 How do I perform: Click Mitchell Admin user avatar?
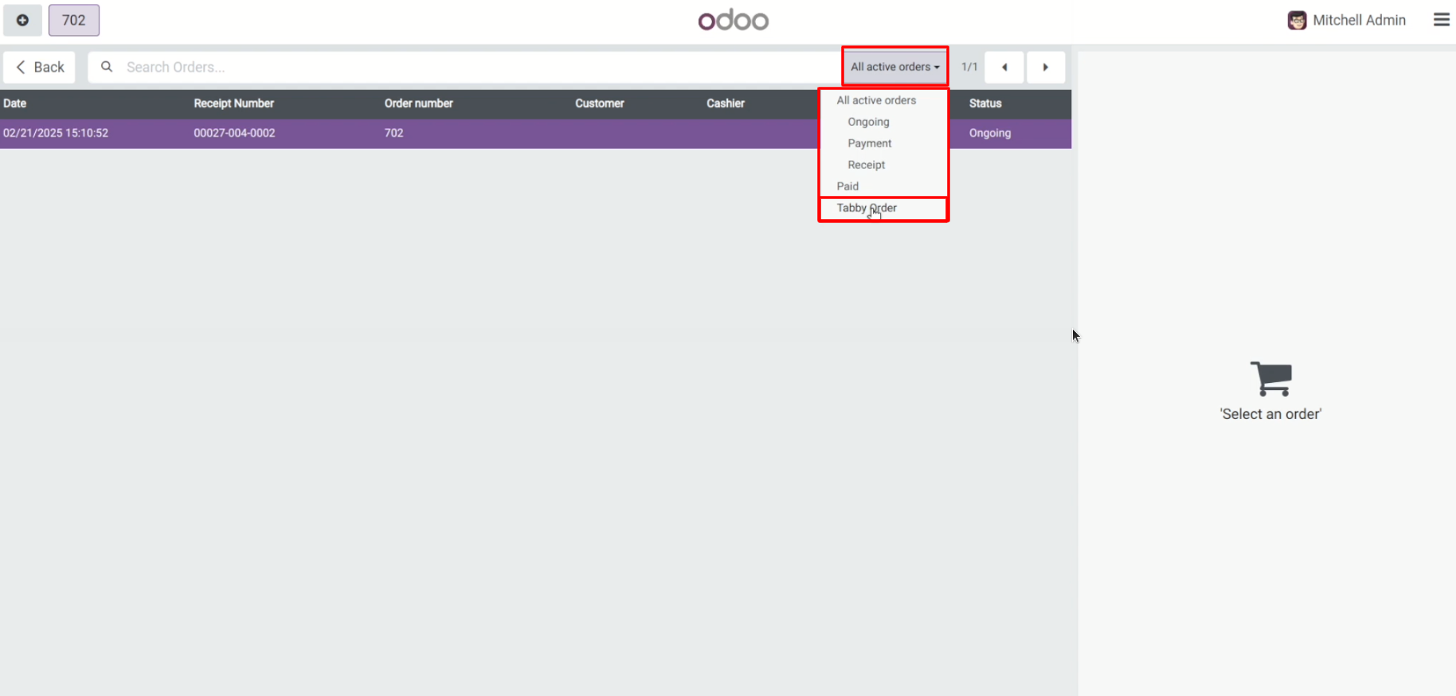click(1297, 21)
